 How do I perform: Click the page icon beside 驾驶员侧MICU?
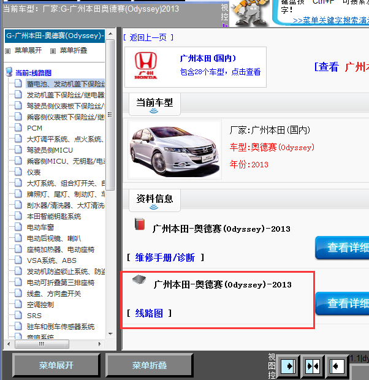pos(18,150)
